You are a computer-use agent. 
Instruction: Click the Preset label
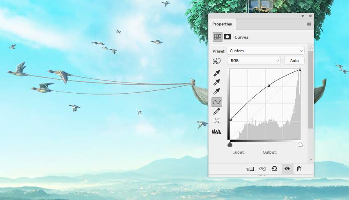click(x=219, y=51)
